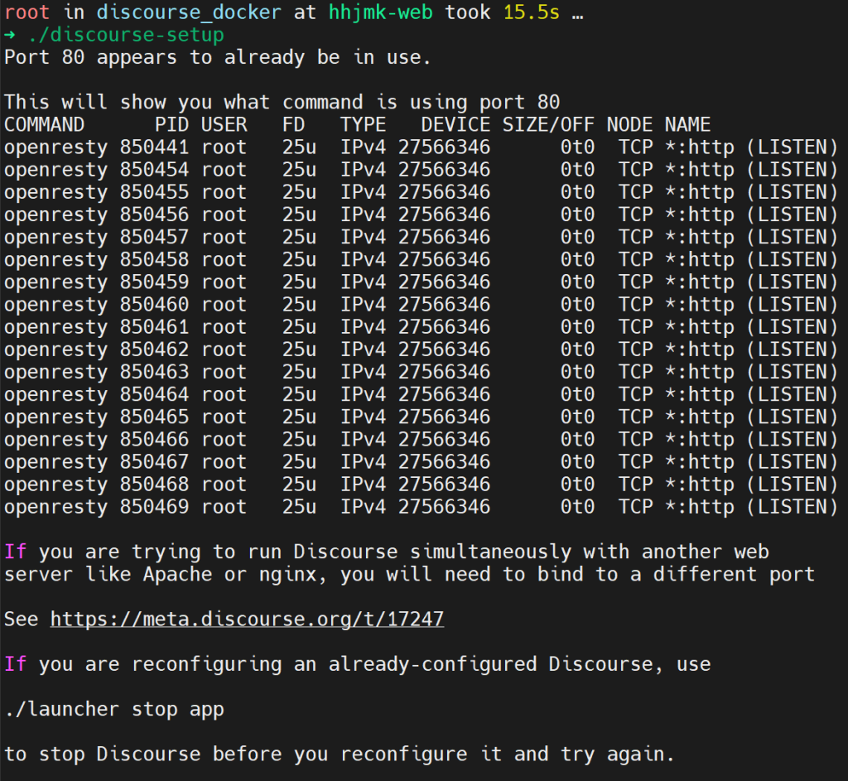Select PID 850466 in the list
848x781 pixels.
point(154,439)
